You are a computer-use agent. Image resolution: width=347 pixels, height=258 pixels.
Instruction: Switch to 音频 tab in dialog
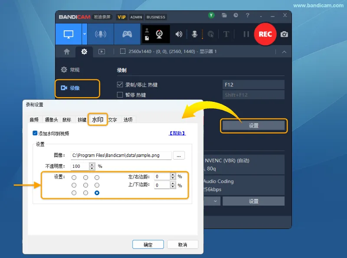coord(34,120)
